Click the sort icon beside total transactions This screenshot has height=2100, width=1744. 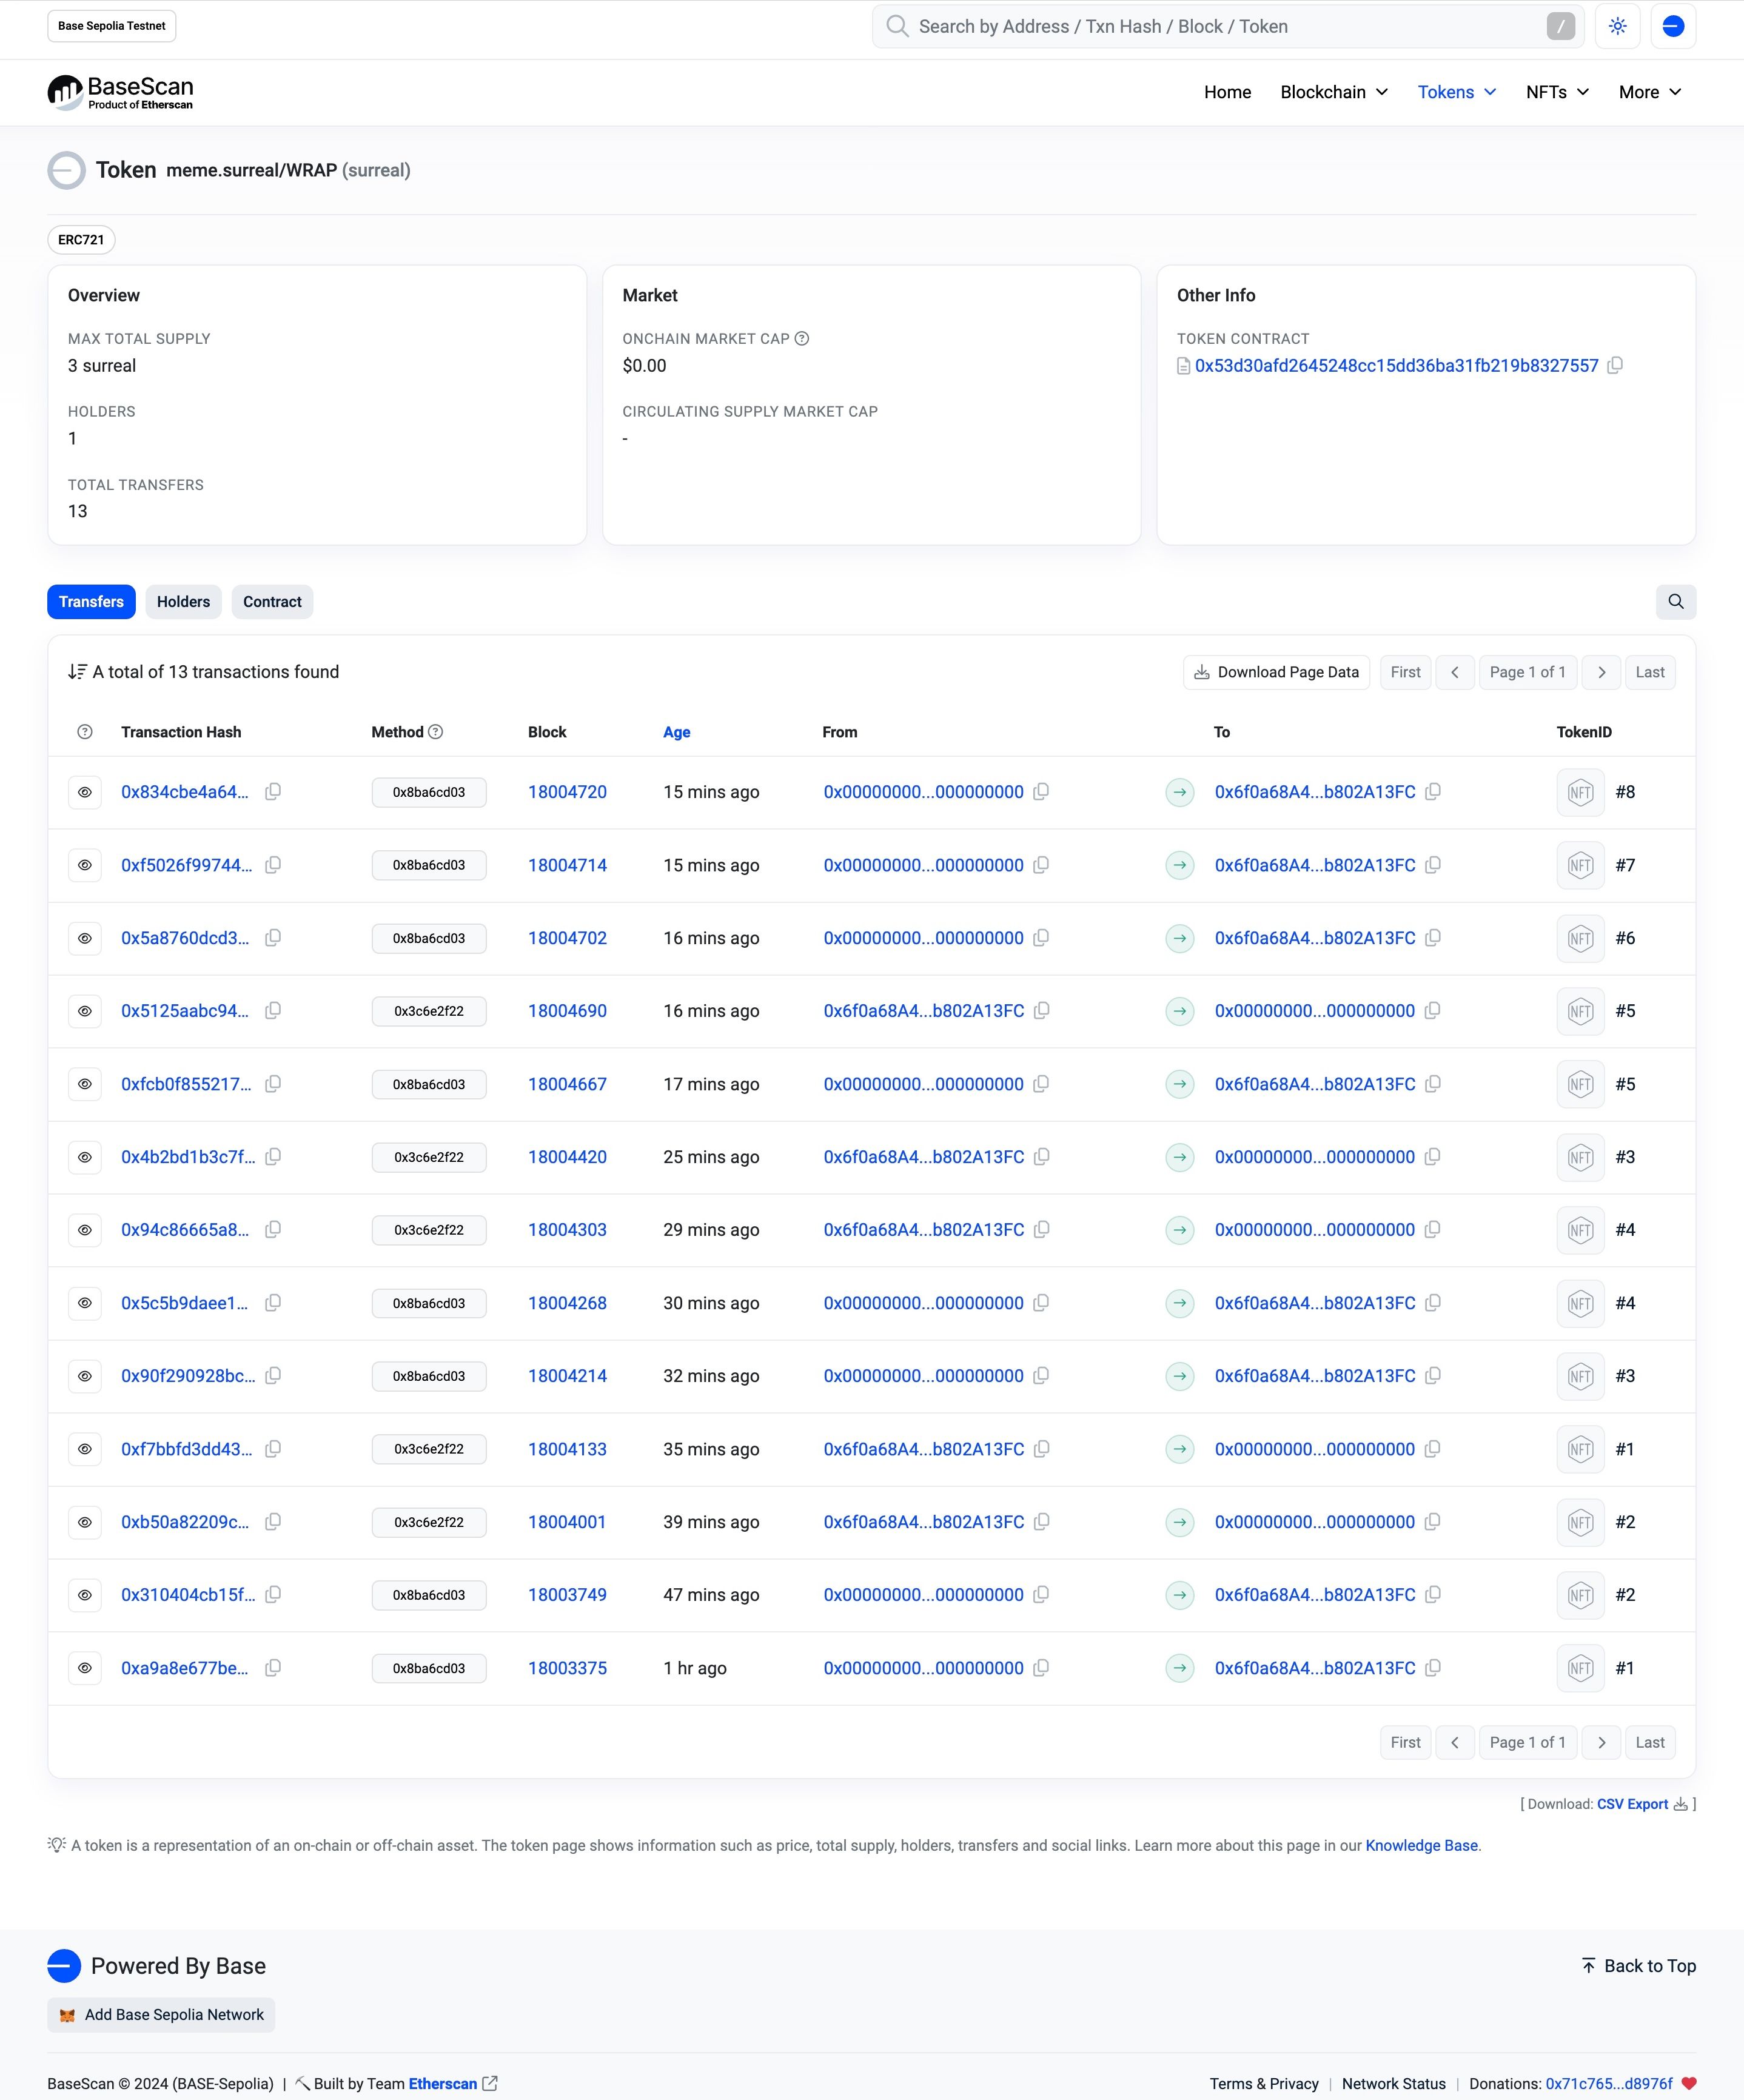click(77, 672)
